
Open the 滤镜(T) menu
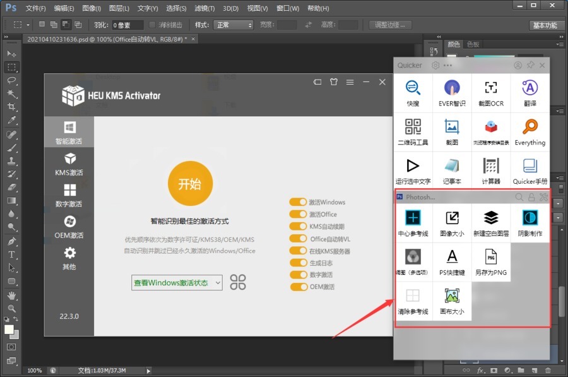click(x=204, y=8)
